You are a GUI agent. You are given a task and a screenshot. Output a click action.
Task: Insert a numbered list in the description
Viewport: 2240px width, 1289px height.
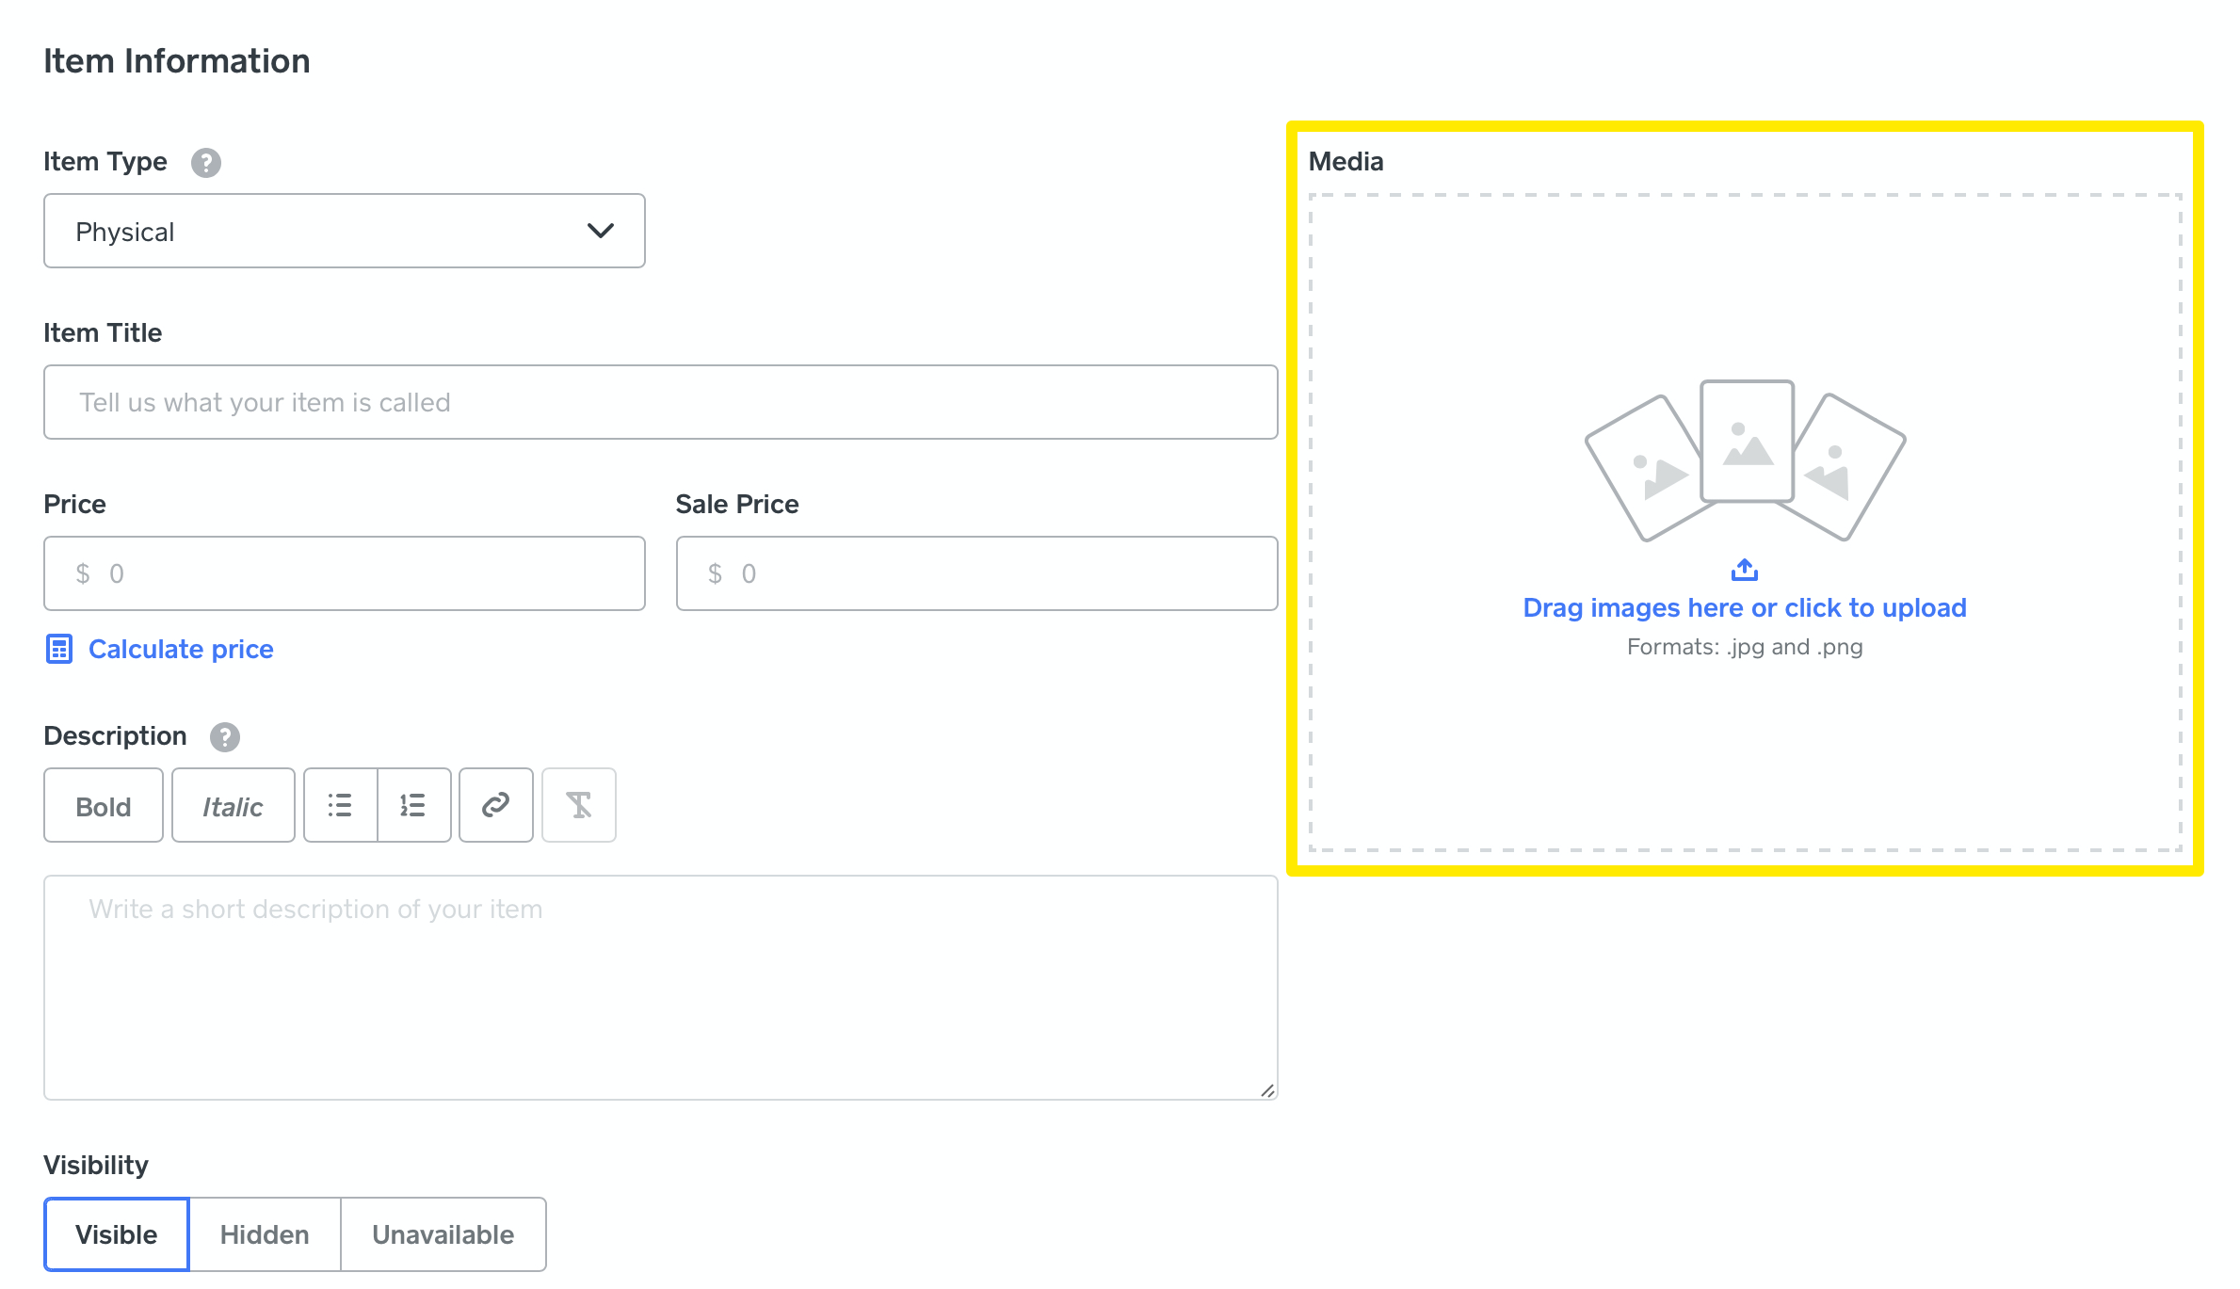[413, 805]
